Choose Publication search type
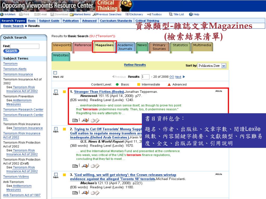The height and width of the screenshot is (199, 266). 71,21
